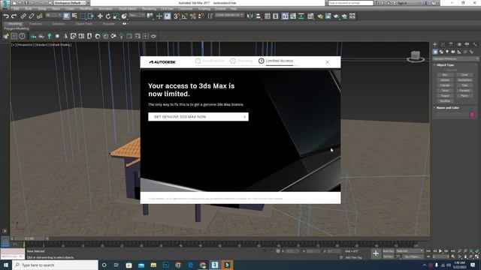This screenshot has height=270, width=481.
Task: Open the Align tool
Action: [x=258, y=16]
